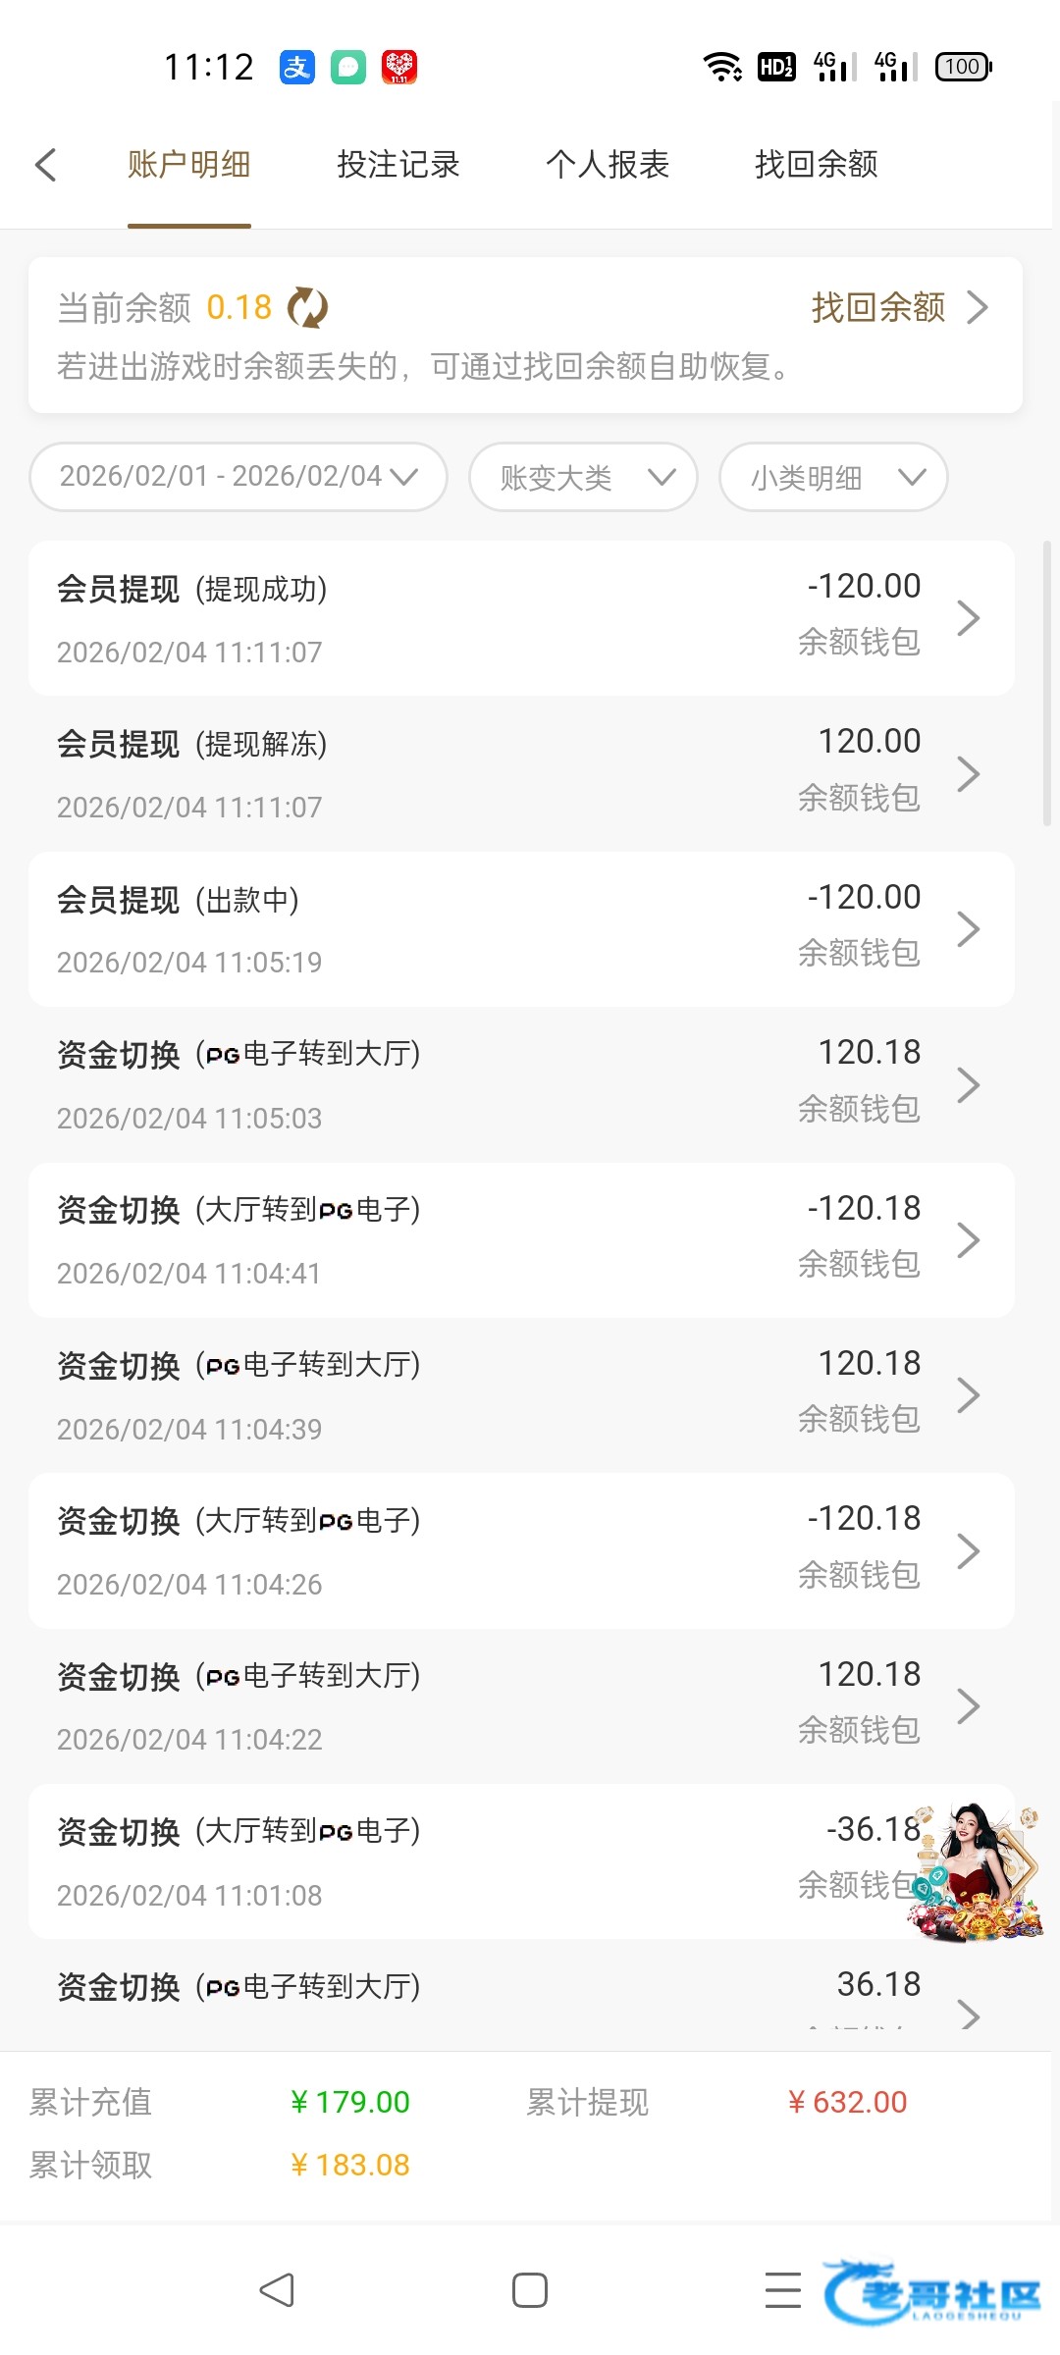Tap 找回余额 link in balance card
The image size is (1060, 2355).
click(898, 308)
